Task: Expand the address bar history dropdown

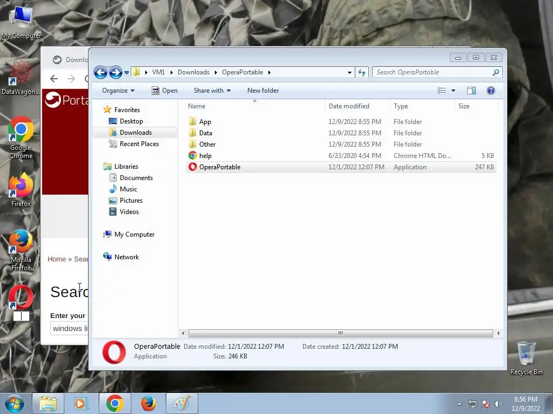Action: (x=349, y=73)
